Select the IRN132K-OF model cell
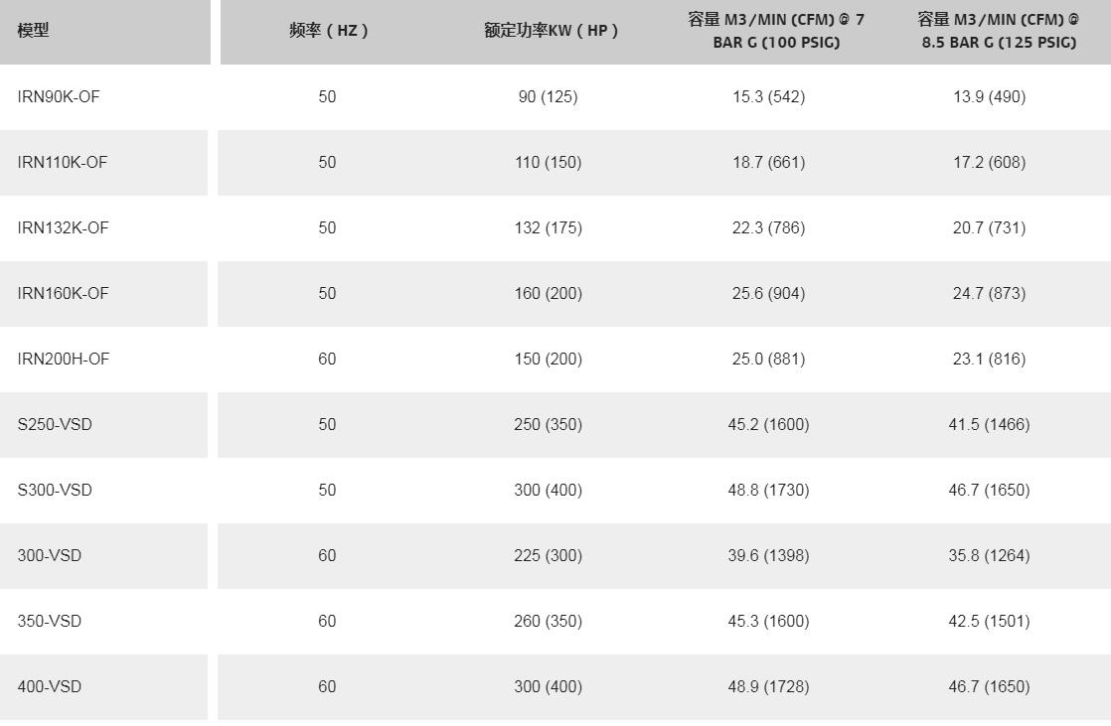 coord(63,227)
